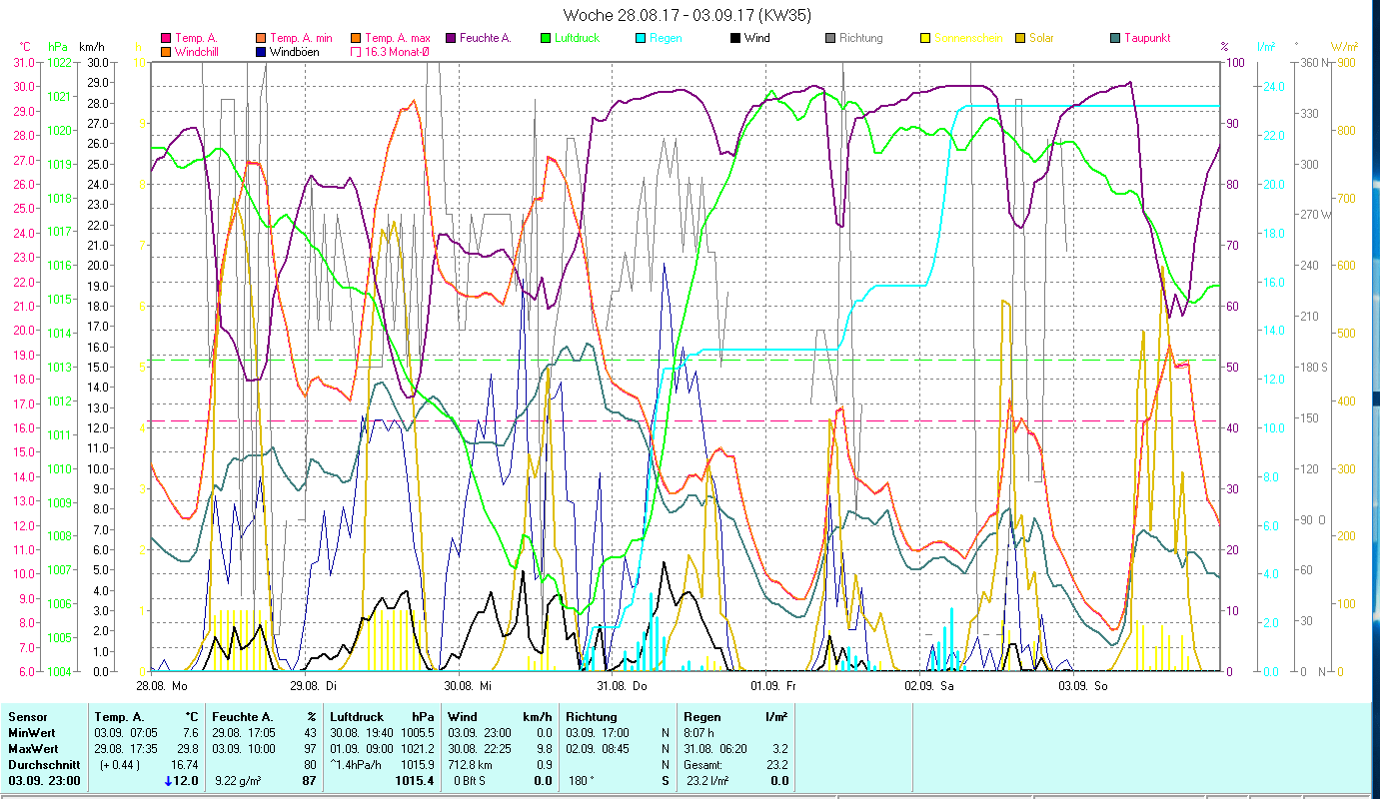Click the maximum wind gust value '9.8'
Viewport: 1380px width, 799px height.
pyautogui.click(x=545, y=749)
